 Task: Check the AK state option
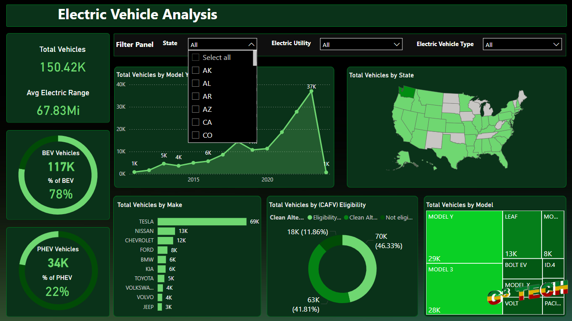point(195,70)
